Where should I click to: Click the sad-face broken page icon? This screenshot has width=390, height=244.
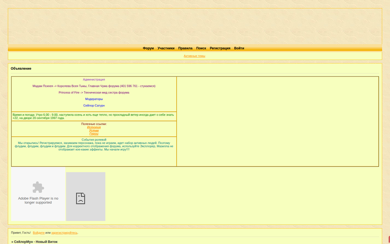pos(80,198)
